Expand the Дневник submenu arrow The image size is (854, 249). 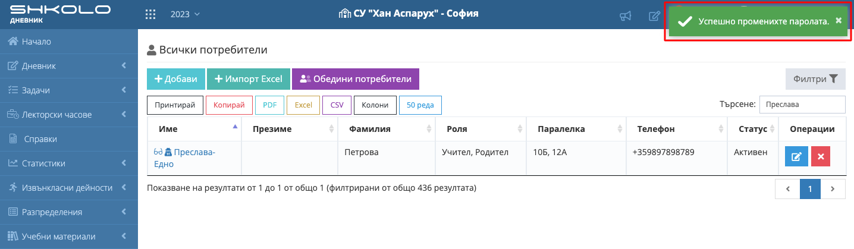click(124, 66)
